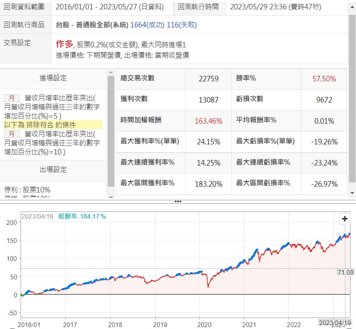Click the up arrow of the settings panel scrollbar
Viewport: 356px width, 329px height.
point(111,73)
